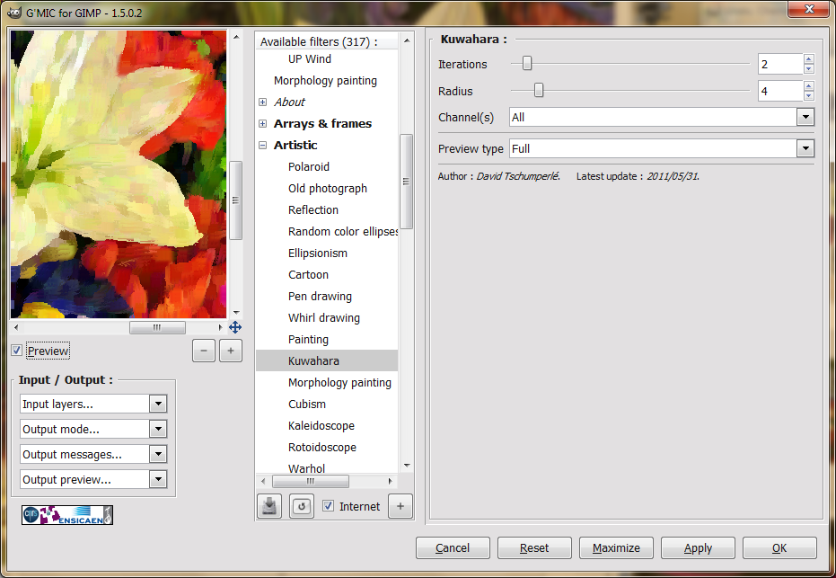Select the Kaleidoscope filter
Image resolution: width=836 pixels, height=578 pixels.
(x=321, y=426)
